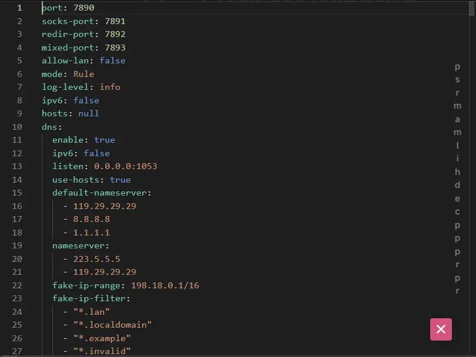Click the false value on the allow-lan line
The height and width of the screenshot is (357, 476).
tap(112, 60)
